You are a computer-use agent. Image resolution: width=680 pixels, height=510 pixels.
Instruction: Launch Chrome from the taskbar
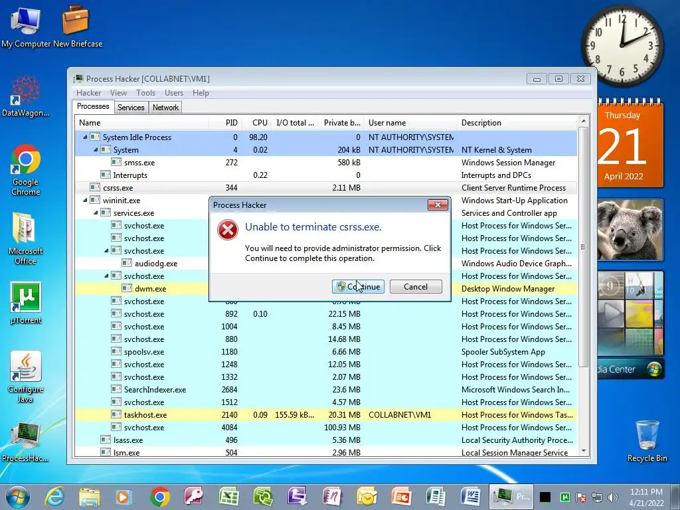[x=160, y=497]
